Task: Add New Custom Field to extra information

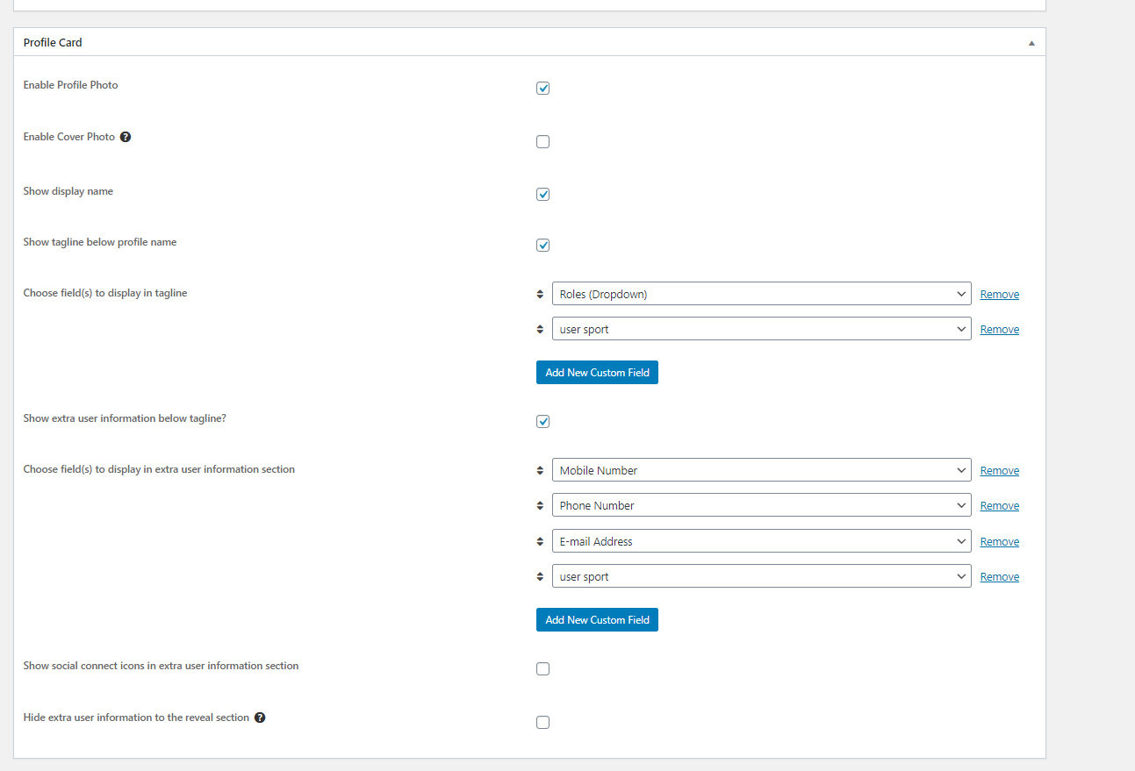Action: (x=597, y=620)
